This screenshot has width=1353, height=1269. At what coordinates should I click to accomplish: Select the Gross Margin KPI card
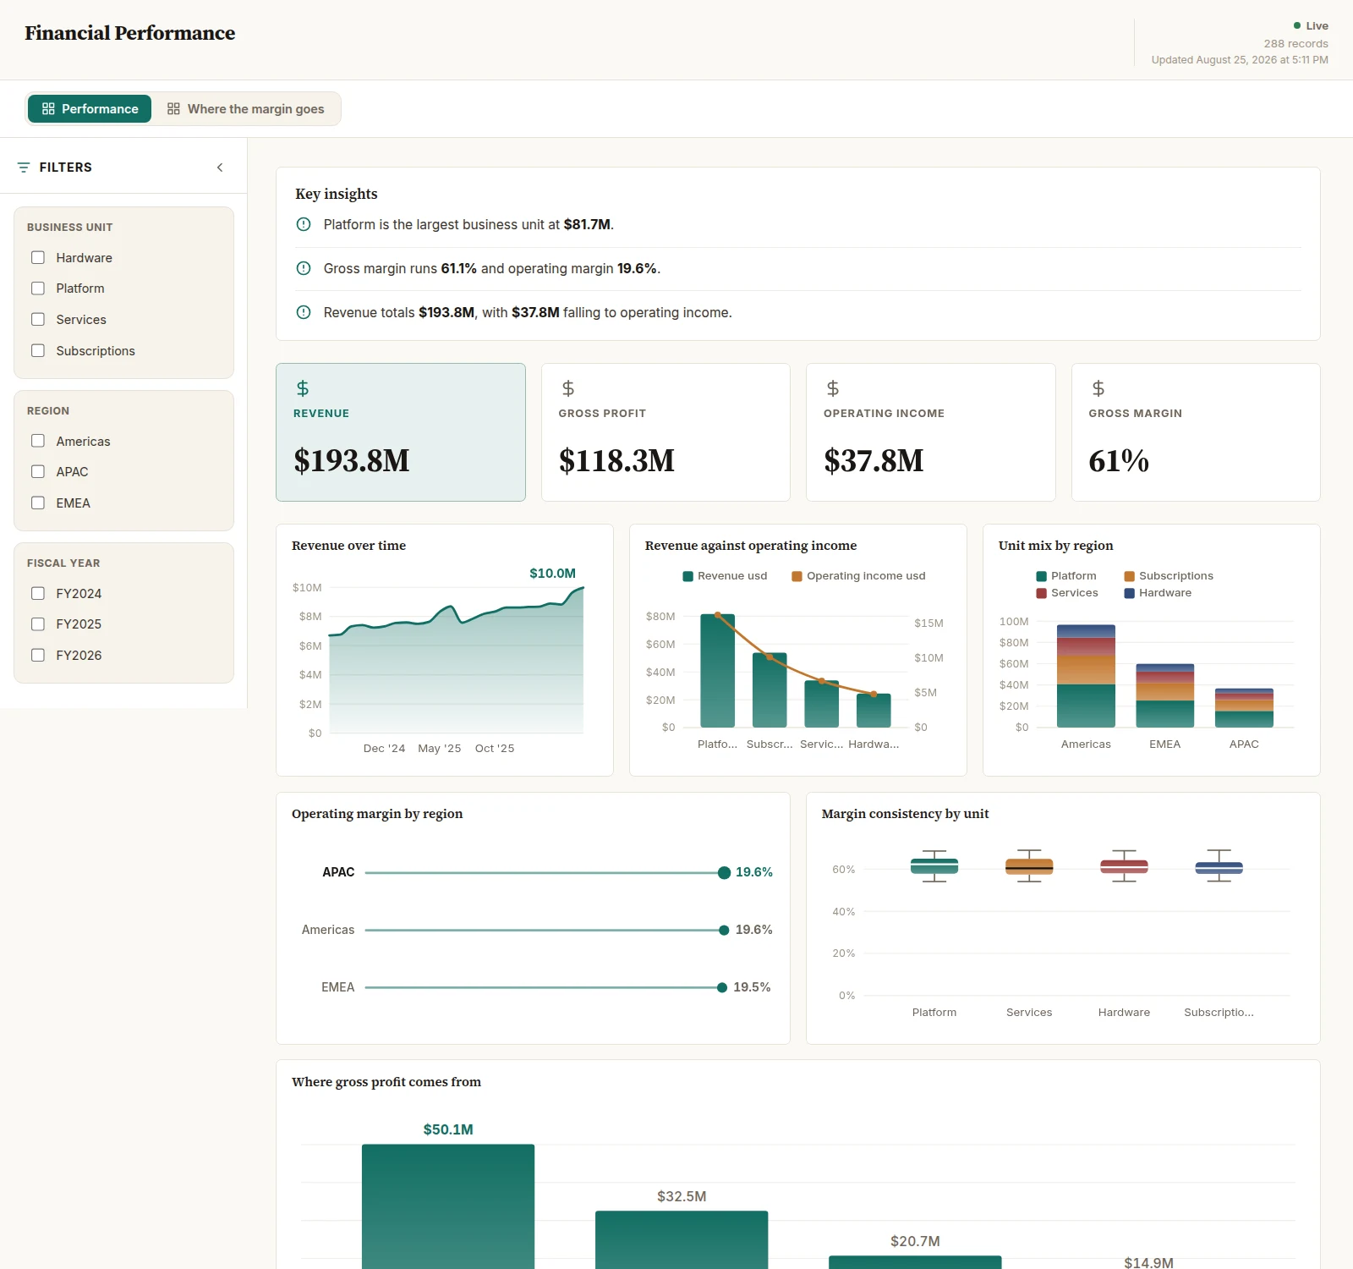(1196, 432)
